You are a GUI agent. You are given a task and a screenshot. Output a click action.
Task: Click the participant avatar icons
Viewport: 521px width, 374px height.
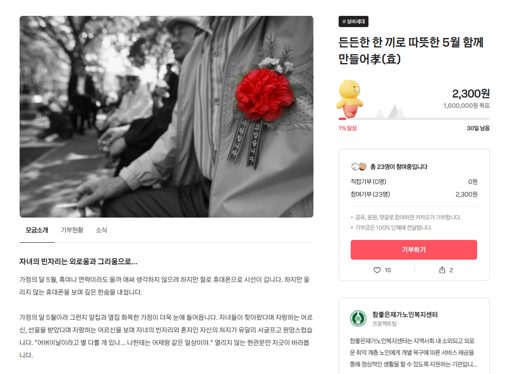[359, 166]
